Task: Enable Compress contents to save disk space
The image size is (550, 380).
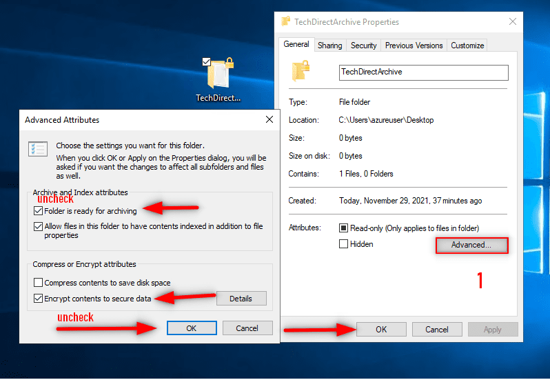Action: tap(38, 283)
